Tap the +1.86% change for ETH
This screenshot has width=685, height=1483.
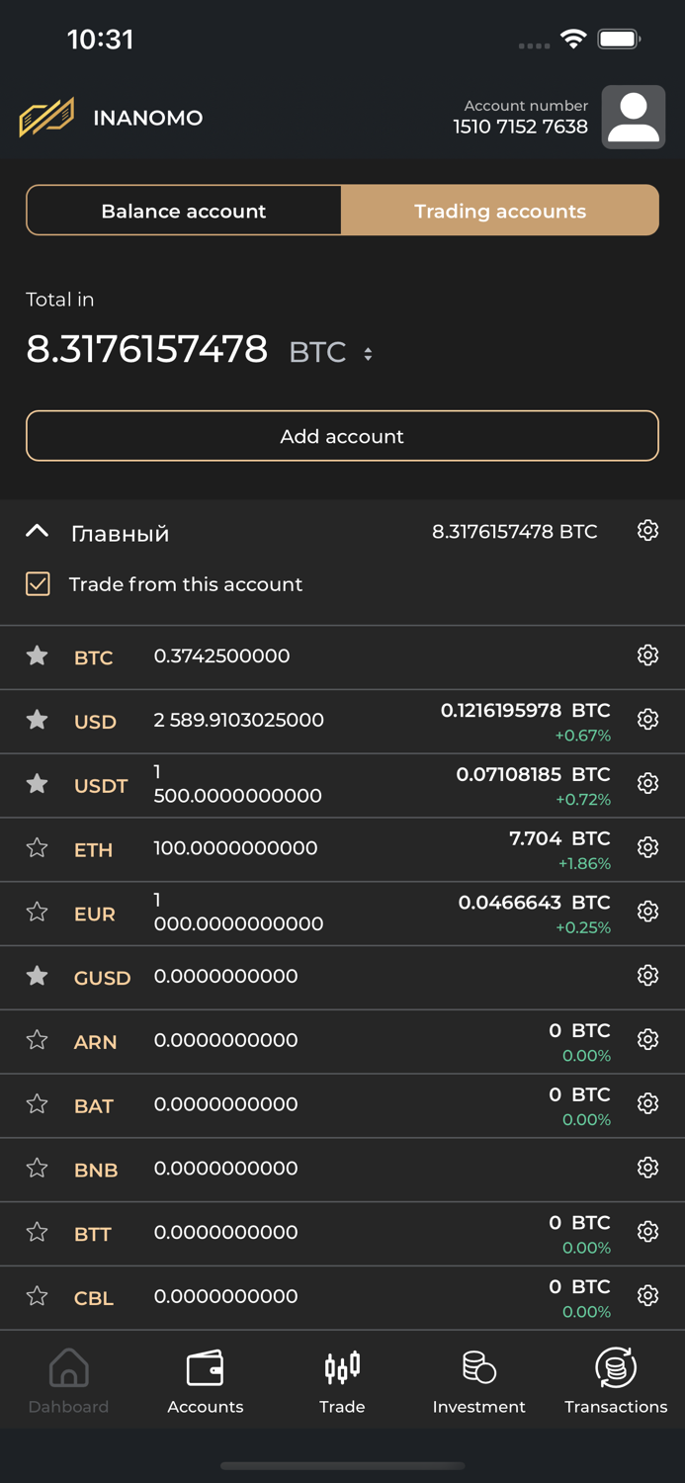click(x=584, y=863)
